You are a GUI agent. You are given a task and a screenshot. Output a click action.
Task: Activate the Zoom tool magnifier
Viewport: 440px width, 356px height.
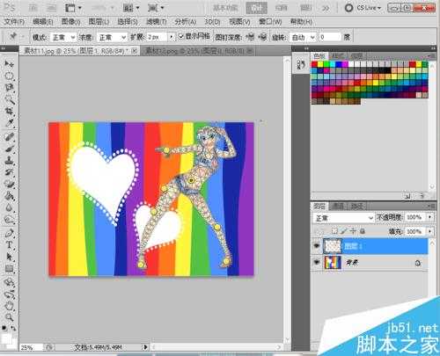coord(9,317)
